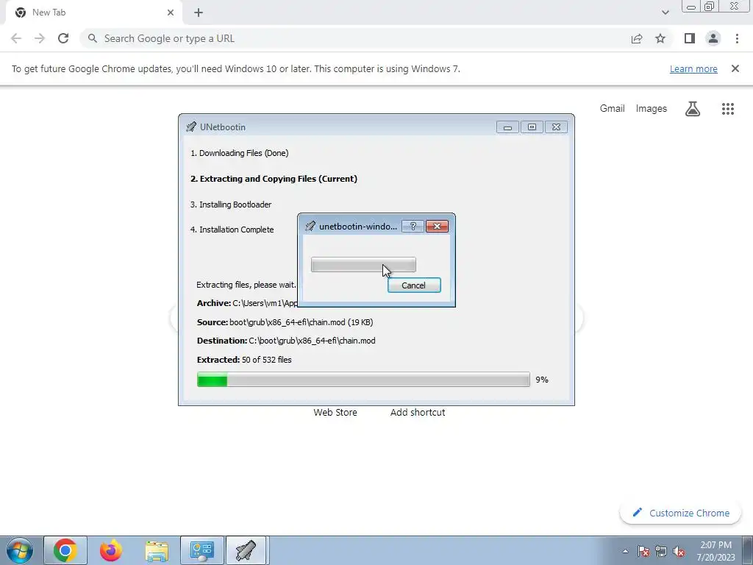The width and height of the screenshot is (753, 565).
Task: Focus the Search Google or type a URL box
Action: point(355,38)
